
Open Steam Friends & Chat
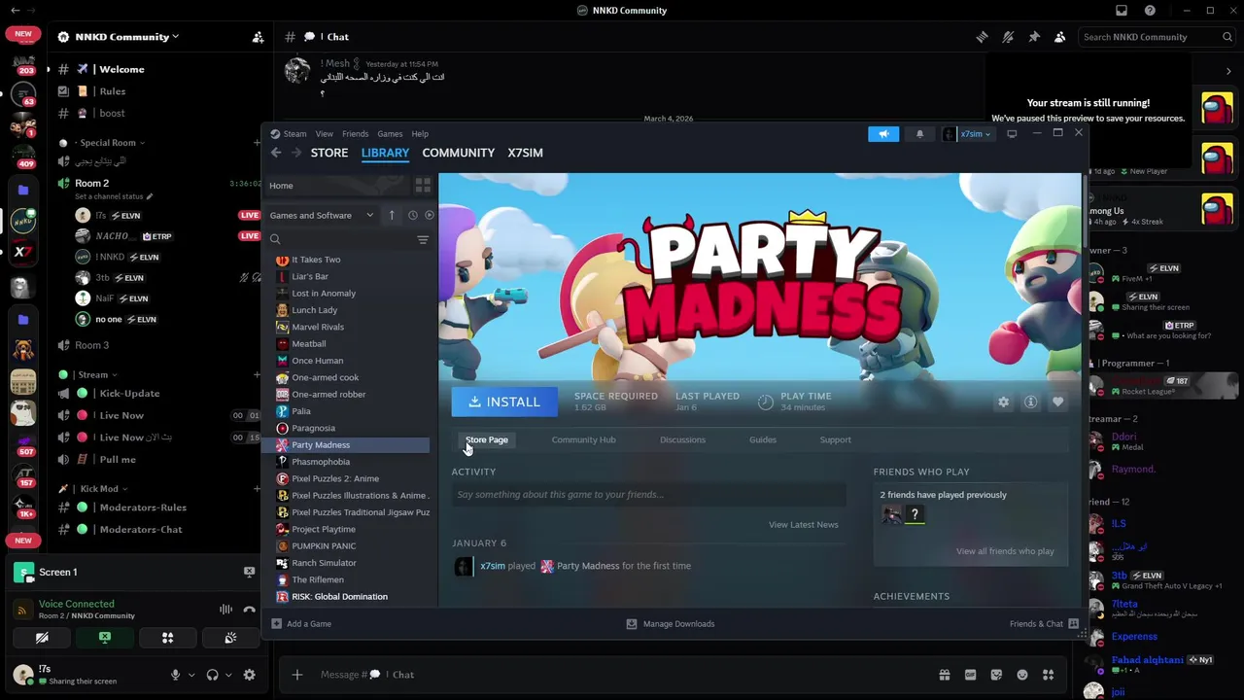point(1044,624)
